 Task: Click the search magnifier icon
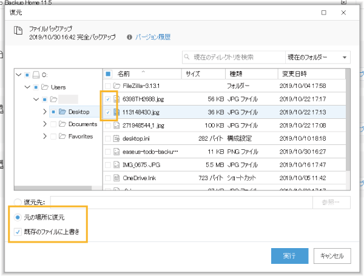pyautogui.click(x=187, y=57)
